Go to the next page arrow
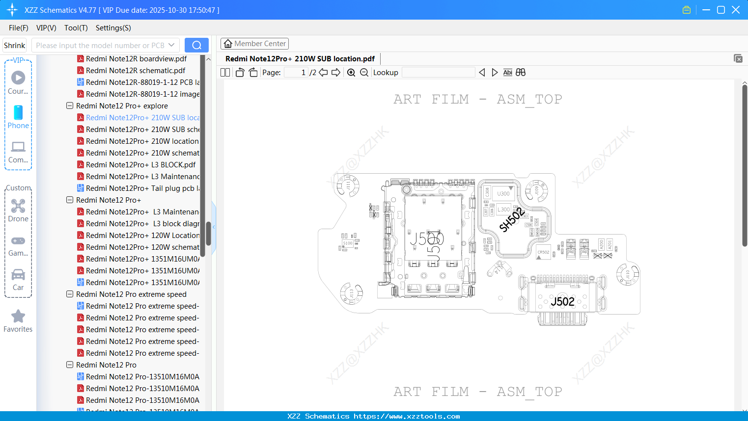This screenshot has height=421, width=748. 336,73
